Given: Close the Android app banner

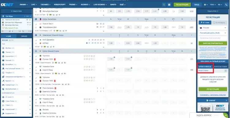Looking at the screenshot, I should coord(226,101).
